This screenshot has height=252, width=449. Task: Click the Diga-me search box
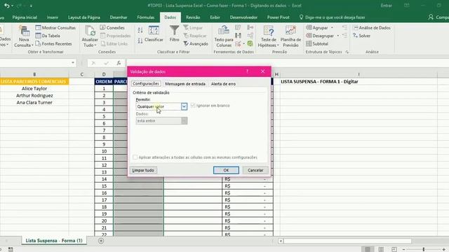point(332,17)
